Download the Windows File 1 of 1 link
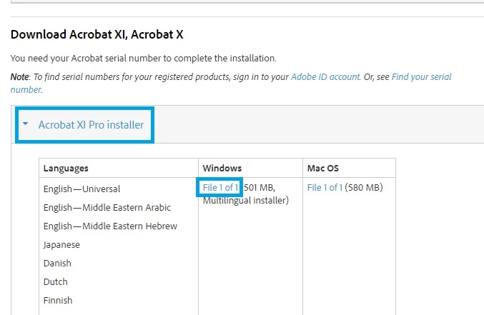484x315 pixels. 220,187
